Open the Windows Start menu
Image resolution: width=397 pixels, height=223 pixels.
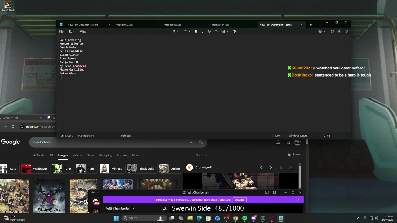(x=116, y=218)
